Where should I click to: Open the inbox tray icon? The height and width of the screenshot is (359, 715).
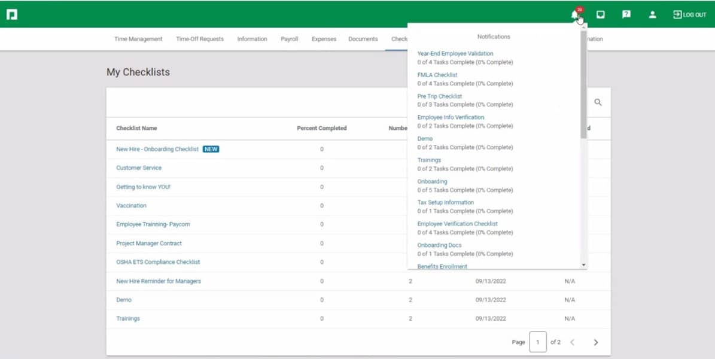tap(602, 14)
